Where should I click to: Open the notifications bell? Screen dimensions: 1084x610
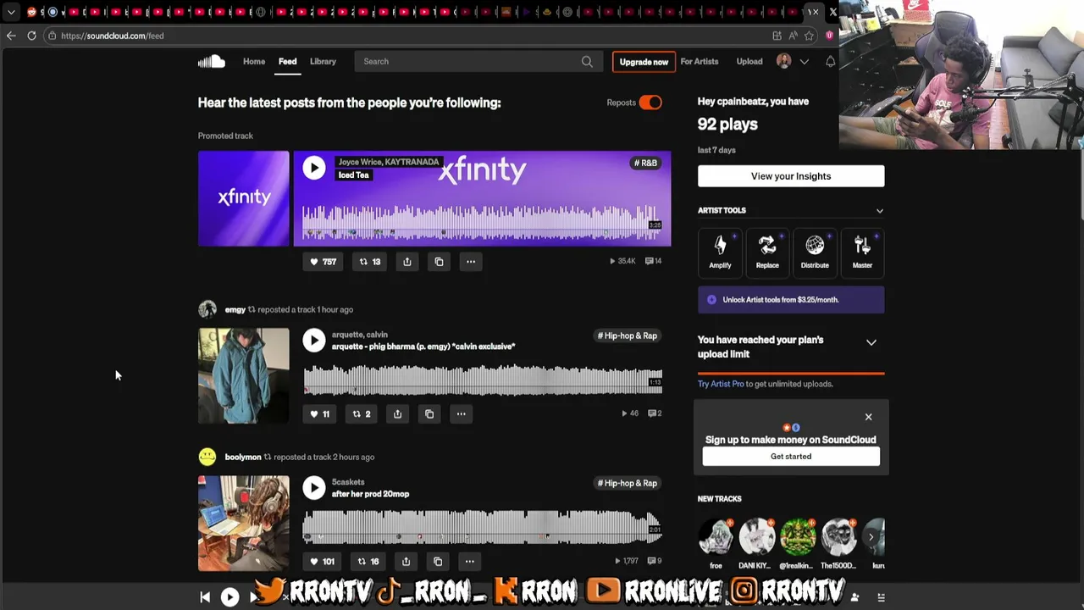(830, 61)
